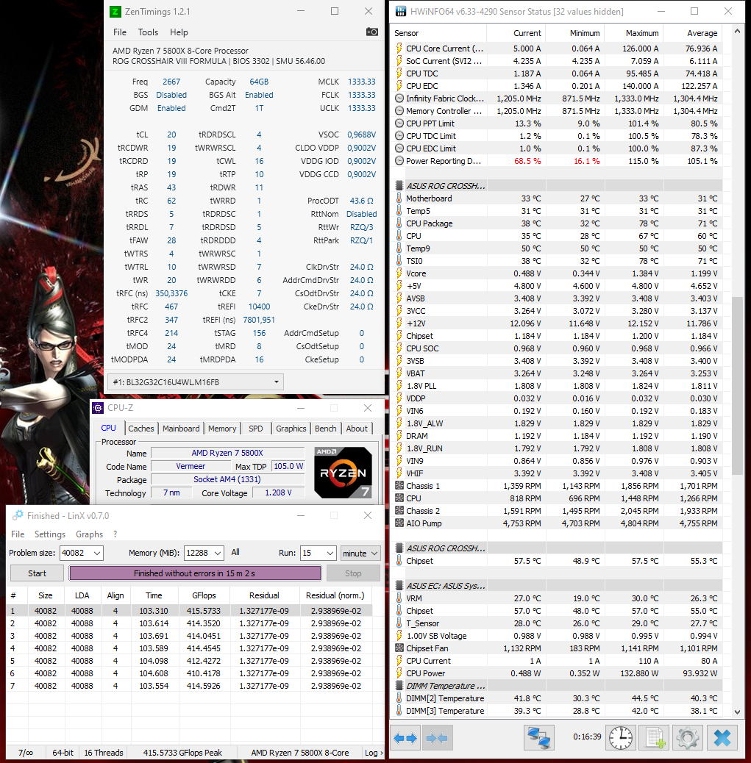Switch to CPU-Z Caches tab
The width and height of the screenshot is (751, 763).
141,429
